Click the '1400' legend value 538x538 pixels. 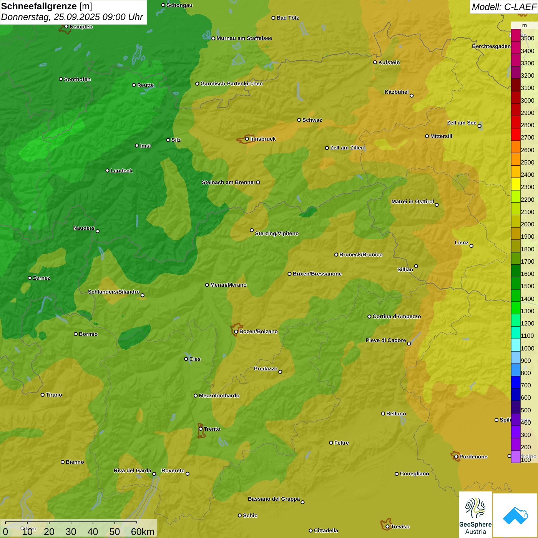point(528,299)
